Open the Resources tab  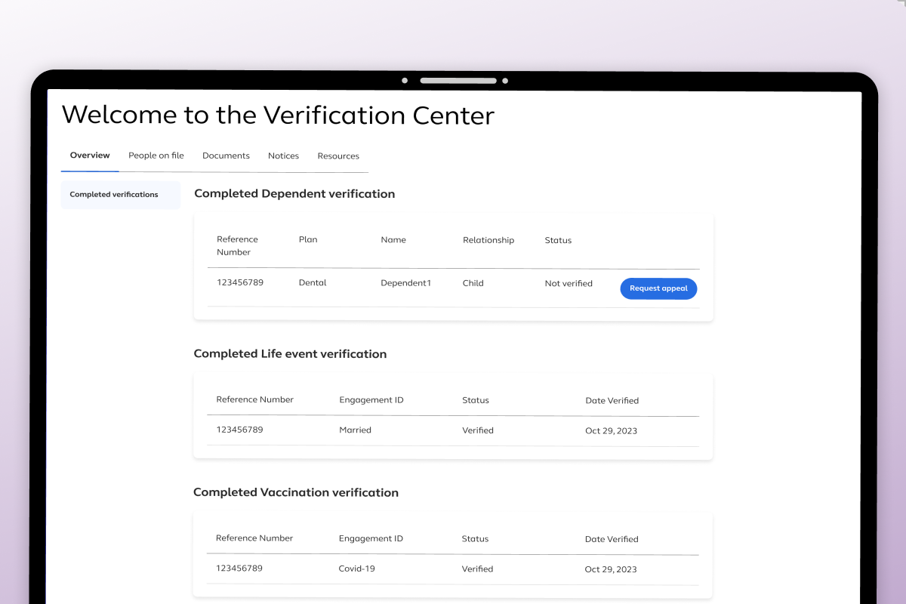(x=338, y=156)
